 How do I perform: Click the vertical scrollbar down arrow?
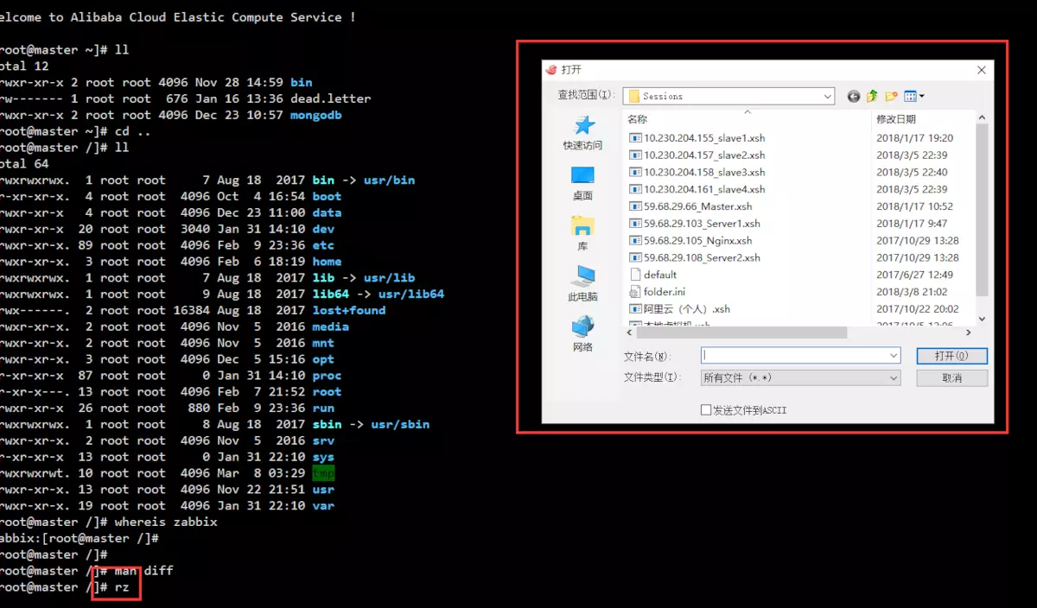[x=981, y=319]
